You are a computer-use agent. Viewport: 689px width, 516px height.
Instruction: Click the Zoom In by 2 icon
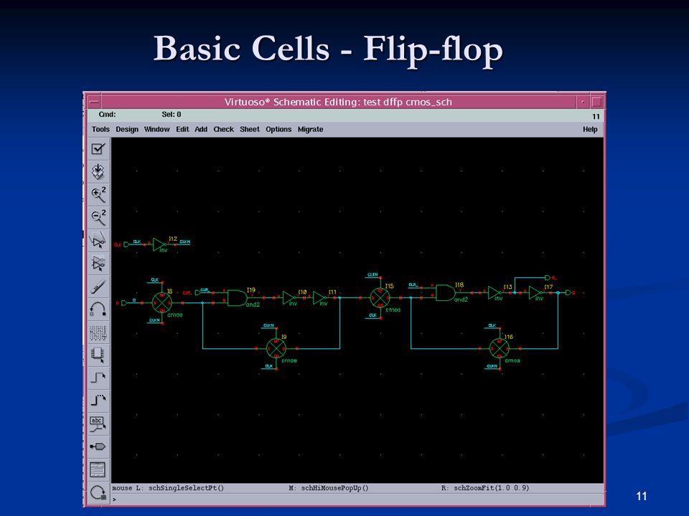click(98, 194)
